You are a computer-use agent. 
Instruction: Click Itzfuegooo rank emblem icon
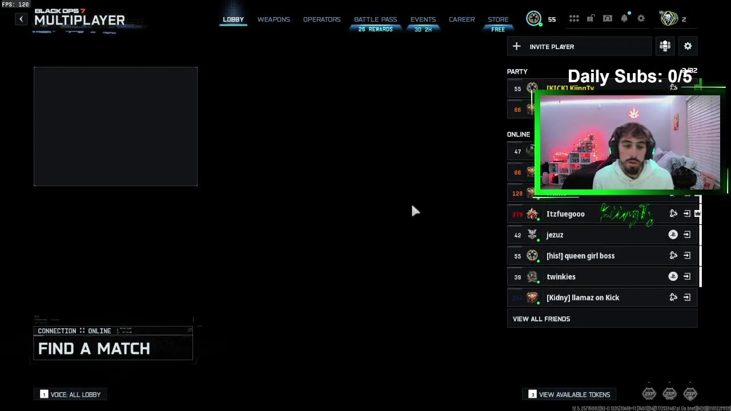click(x=532, y=213)
